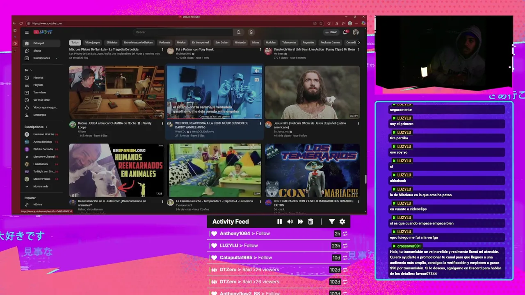Image resolution: width=525 pixels, height=295 pixels.
Task: Bookmark this page with the star icon
Action: [x=321, y=23]
